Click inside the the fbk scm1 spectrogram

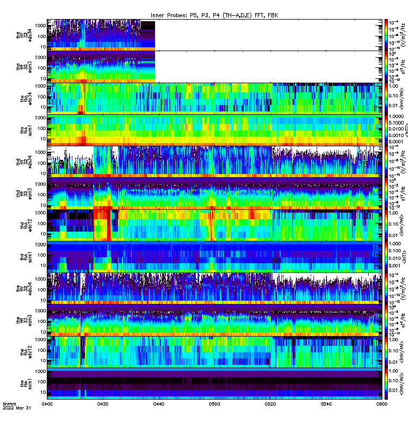point(214,384)
